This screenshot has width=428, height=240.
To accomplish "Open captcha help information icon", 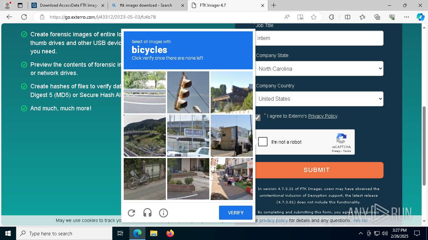I will (x=164, y=213).
